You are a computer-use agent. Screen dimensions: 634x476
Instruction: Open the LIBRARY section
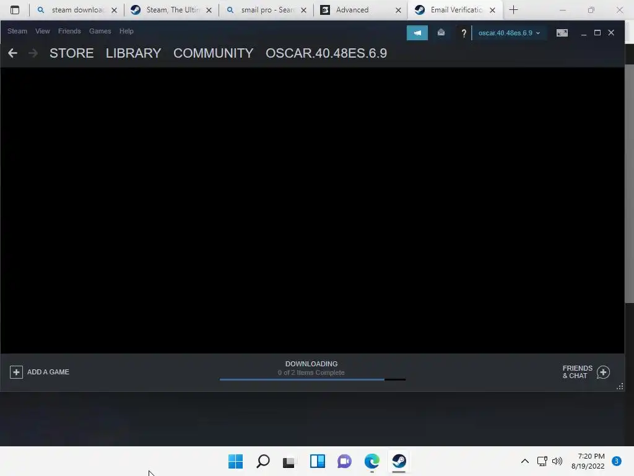pos(134,53)
